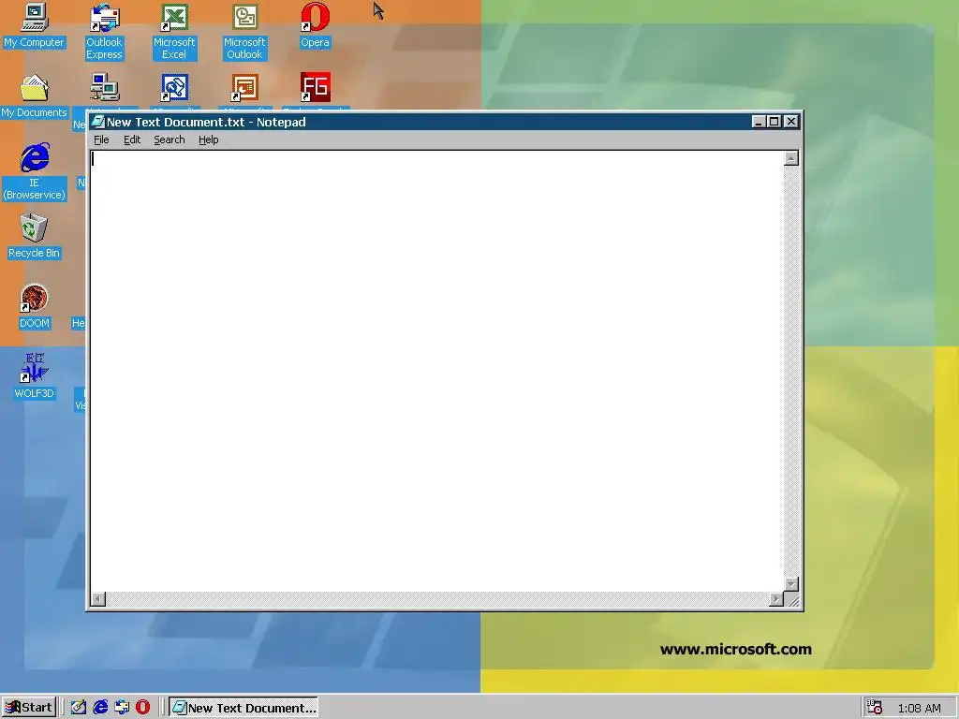Open the Search menu in Notepad
The image size is (959, 719).
170,140
